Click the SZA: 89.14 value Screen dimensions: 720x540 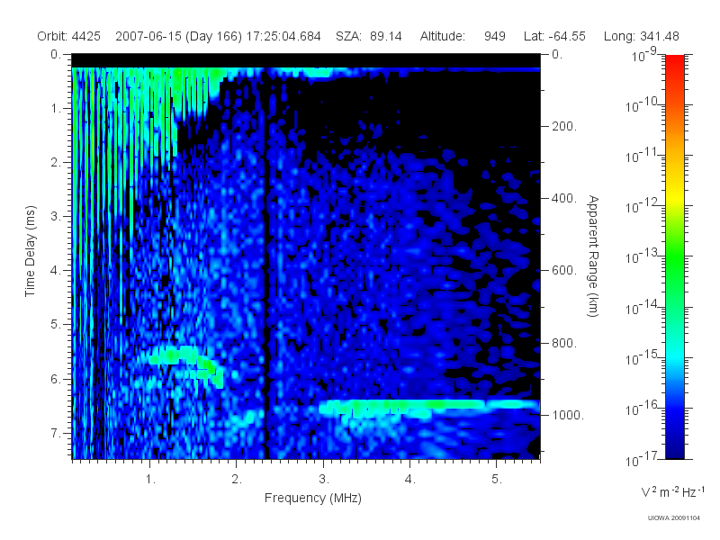click(369, 36)
